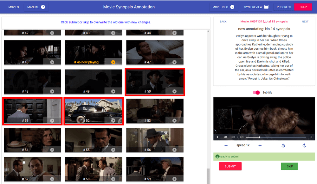Enter fullscreen mode in the video player
The width and height of the screenshot is (317, 184).
pyautogui.click(x=311, y=137)
